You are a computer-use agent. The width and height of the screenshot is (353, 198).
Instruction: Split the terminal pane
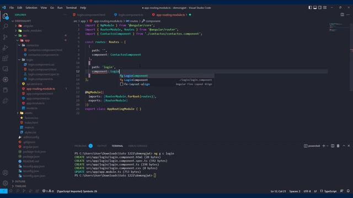[x=333, y=146]
